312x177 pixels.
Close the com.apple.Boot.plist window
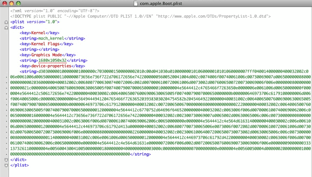(x=4, y=3)
